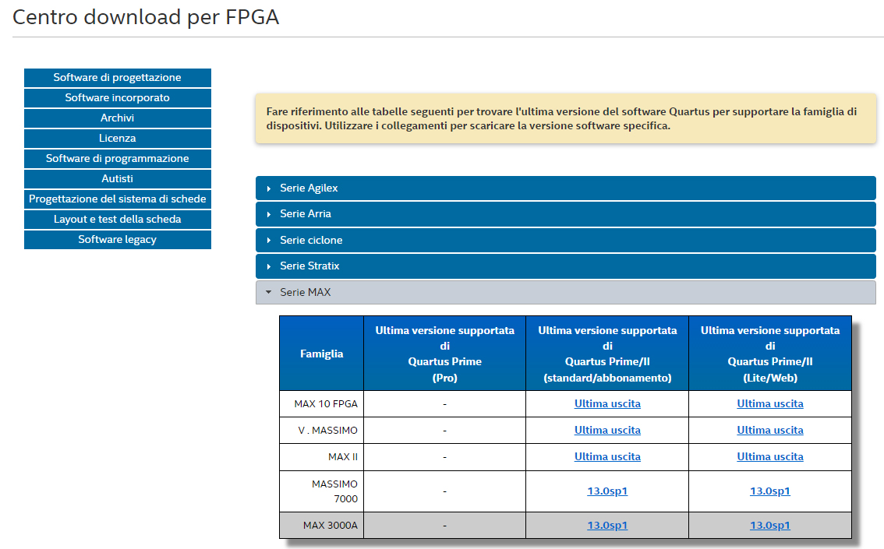This screenshot has width=884, height=549.
Task: Select Layout e test della scheda
Action: pyautogui.click(x=118, y=220)
